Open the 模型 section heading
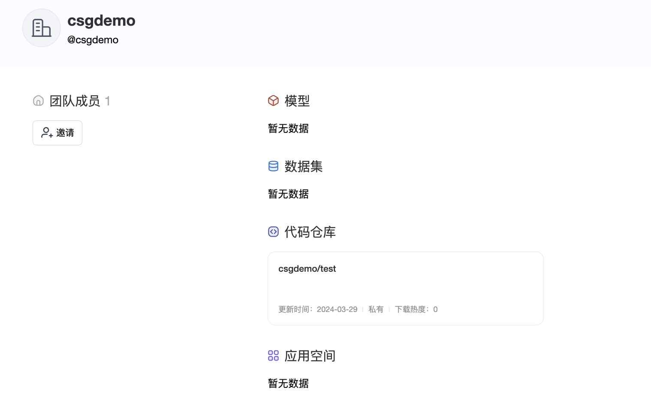 297,101
